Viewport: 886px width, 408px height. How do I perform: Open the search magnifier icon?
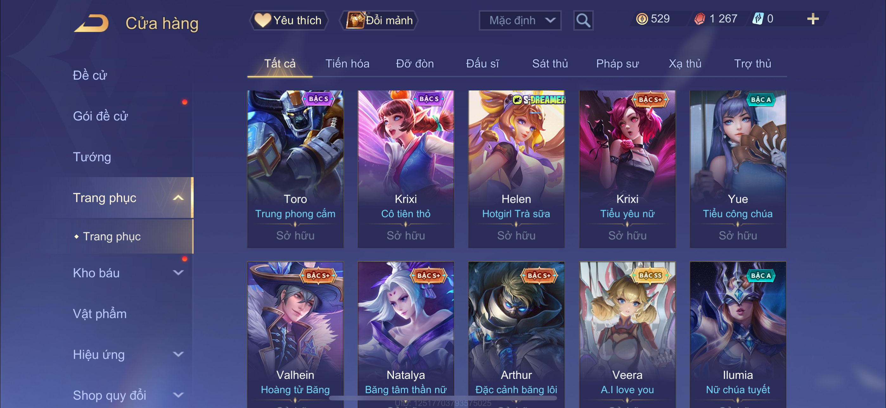583,21
